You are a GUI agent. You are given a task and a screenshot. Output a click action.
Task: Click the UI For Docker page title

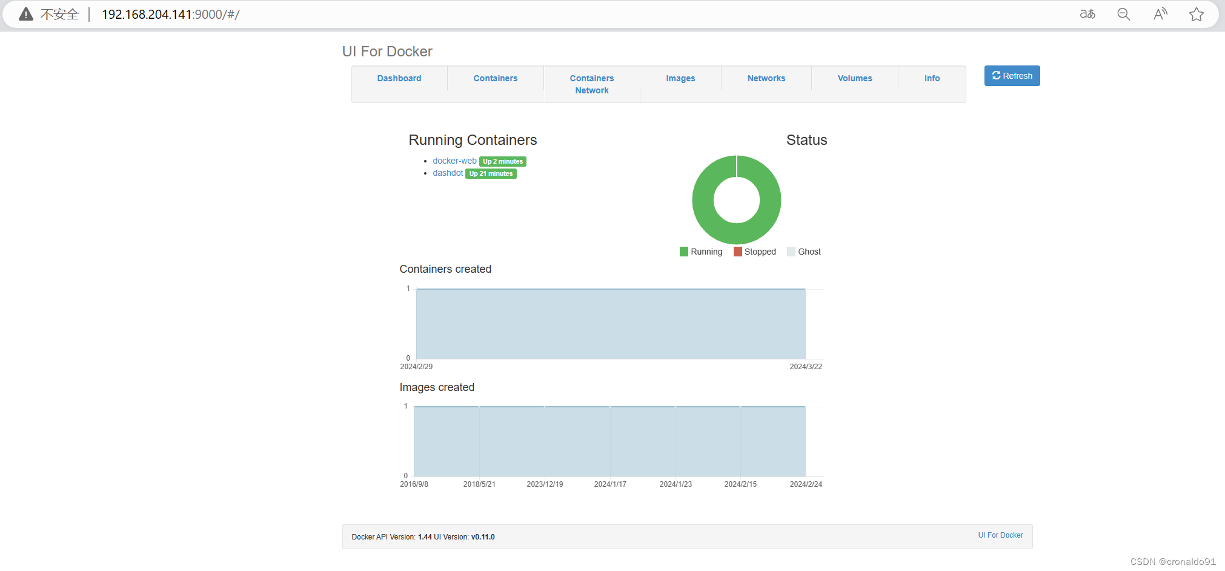coord(387,52)
